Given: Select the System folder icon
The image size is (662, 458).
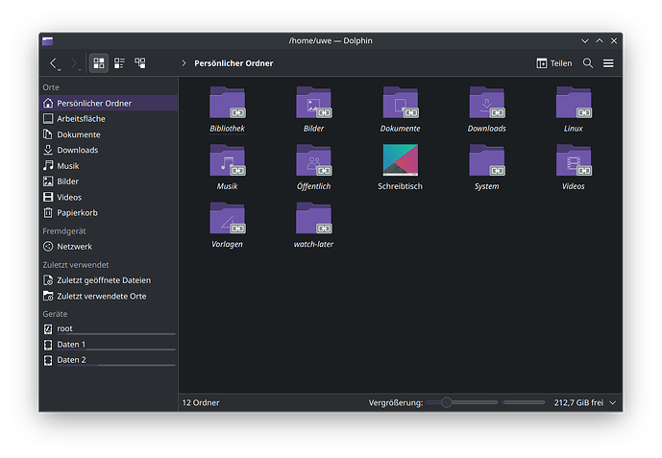Looking at the screenshot, I should [x=487, y=160].
